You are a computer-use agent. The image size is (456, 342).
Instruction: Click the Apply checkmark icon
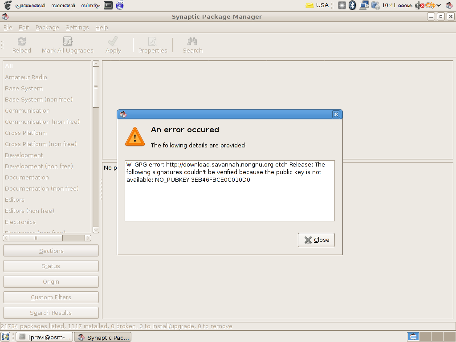(x=113, y=42)
